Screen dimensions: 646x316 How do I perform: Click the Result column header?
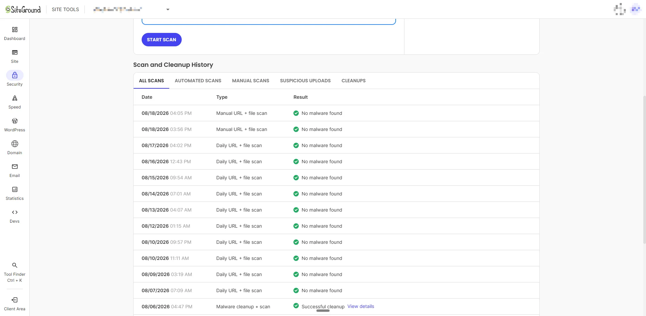pyautogui.click(x=300, y=97)
